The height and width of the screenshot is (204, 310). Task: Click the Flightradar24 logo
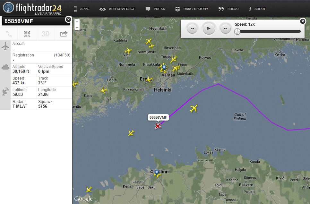point(32,8)
